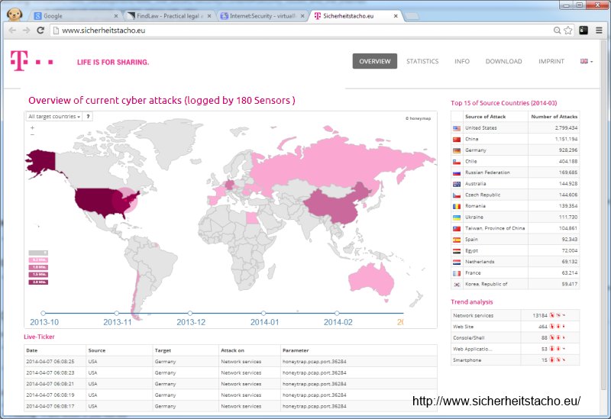Click the Web Site trend row

pyautogui.click(x=515, y=327)
